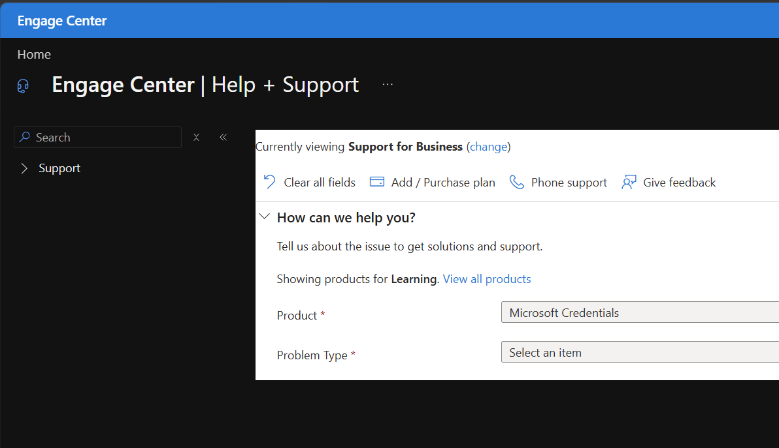Click the change link for Support for Business

point(489,147)
